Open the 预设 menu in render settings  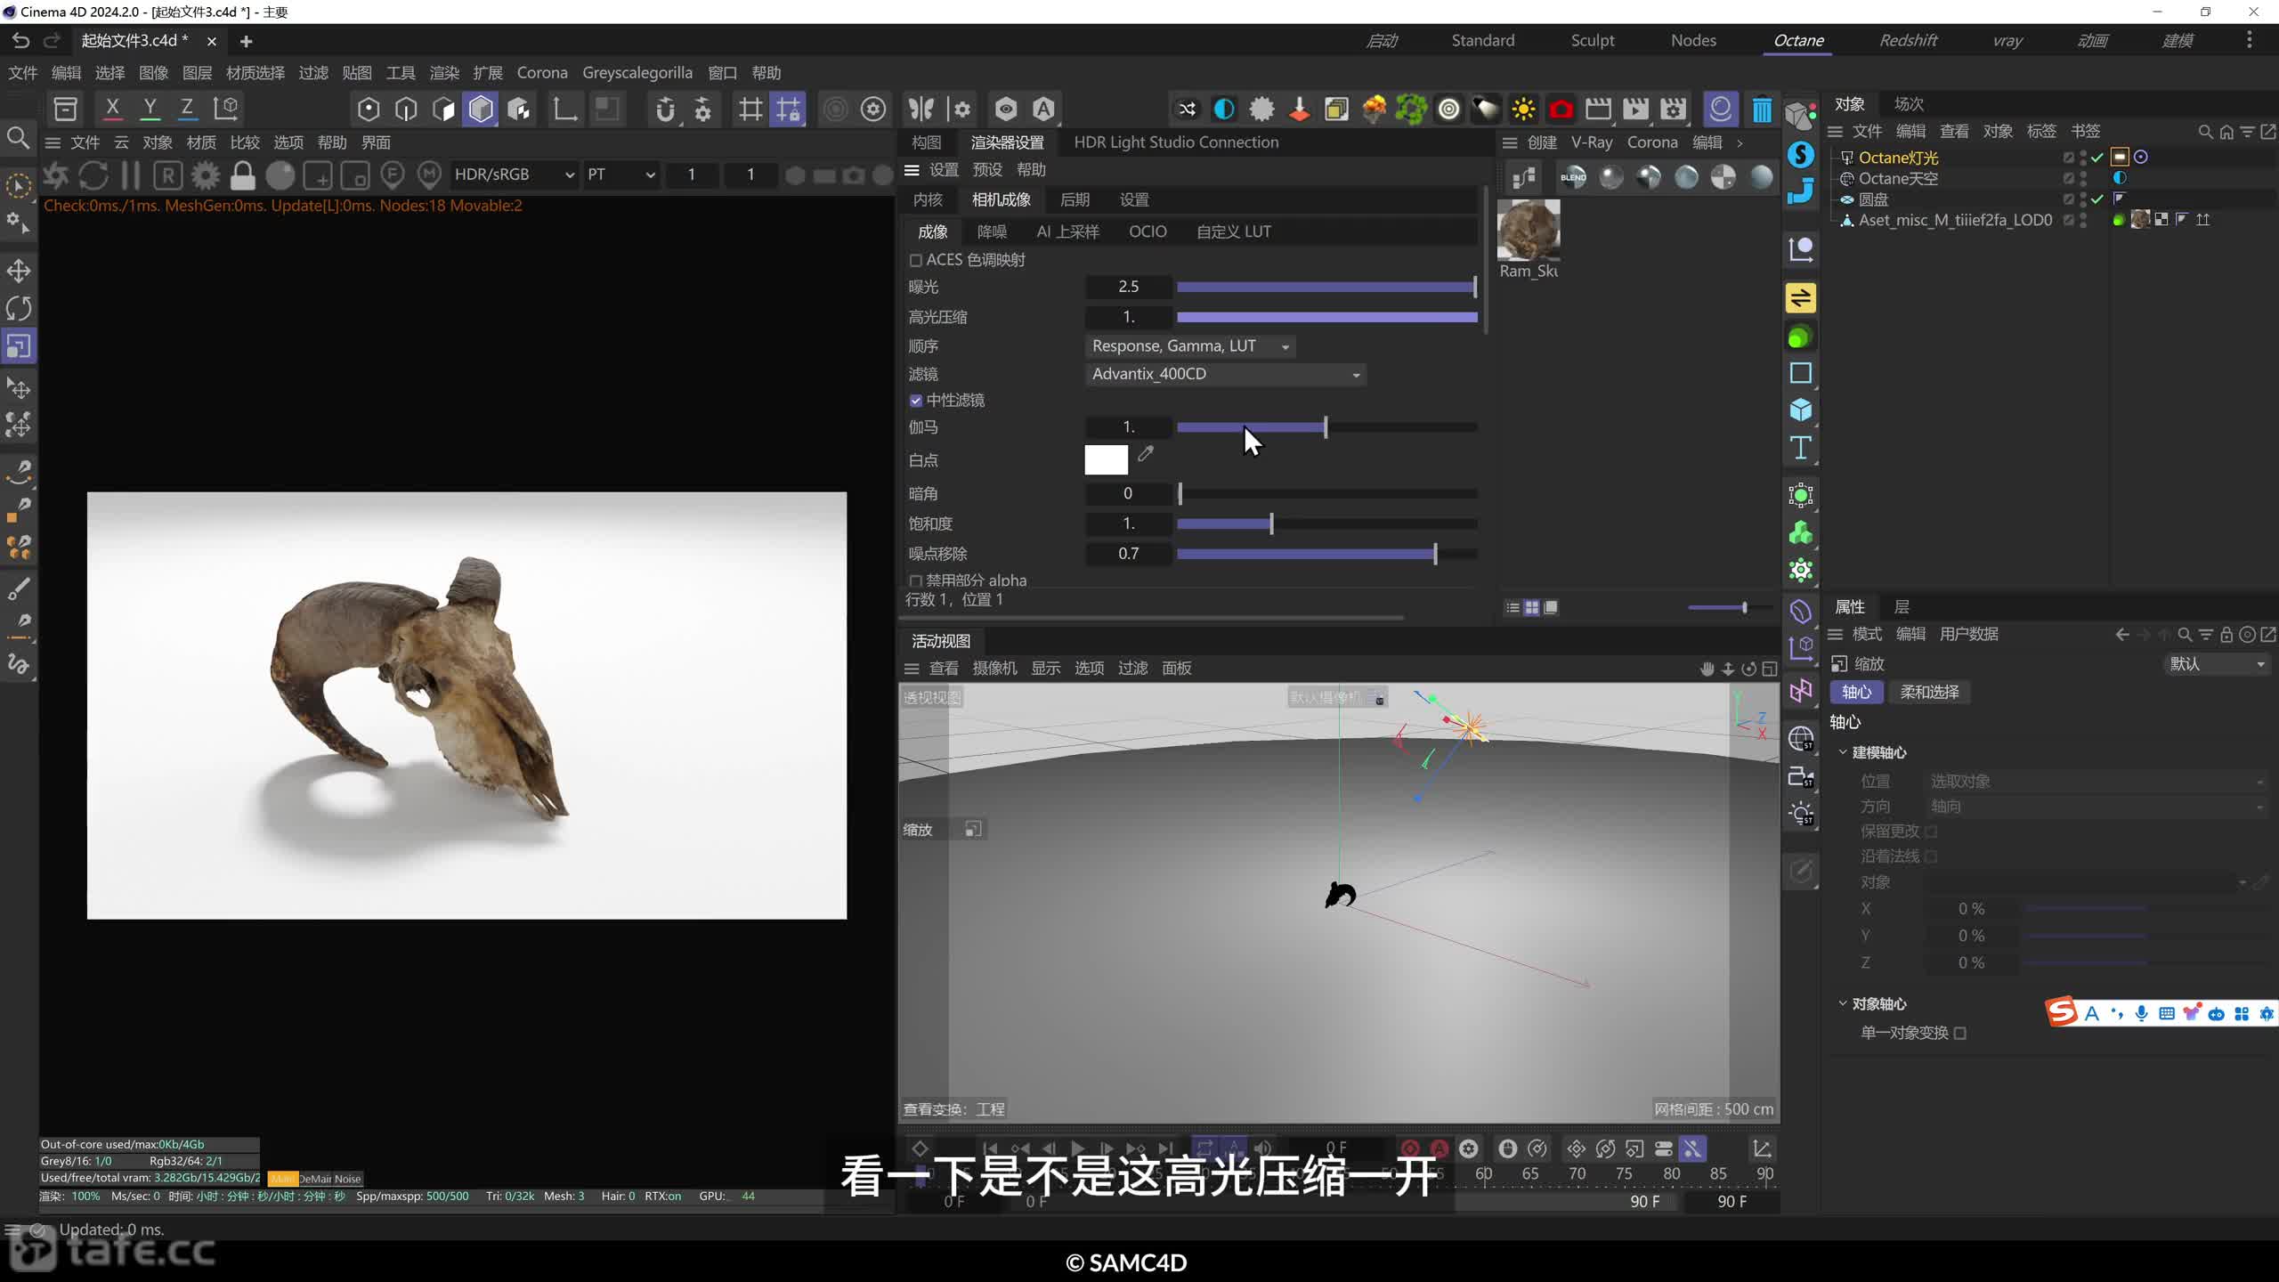987,170
